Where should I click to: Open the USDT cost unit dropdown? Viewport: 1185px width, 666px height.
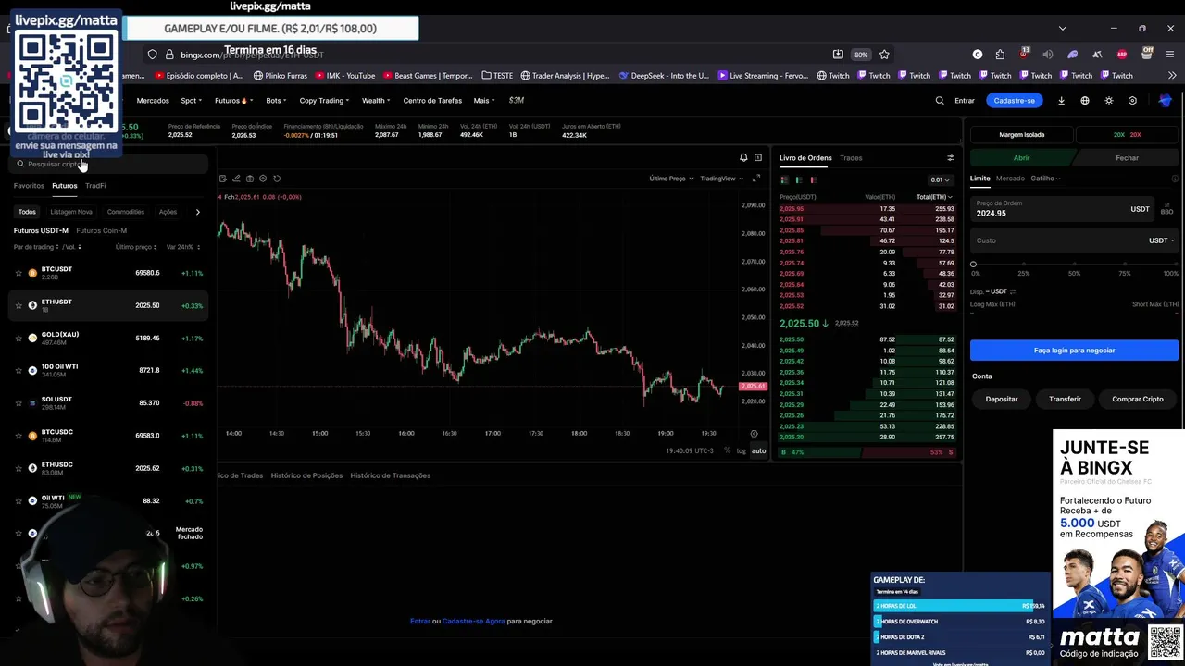tap(1161, 240)
